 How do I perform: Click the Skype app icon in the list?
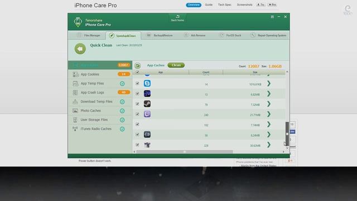(147, 83)
